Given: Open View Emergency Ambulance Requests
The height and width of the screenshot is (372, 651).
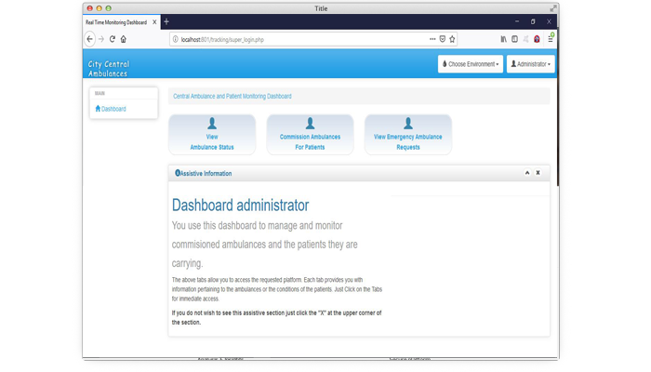Looking at the screenshot, I should 407,135.
